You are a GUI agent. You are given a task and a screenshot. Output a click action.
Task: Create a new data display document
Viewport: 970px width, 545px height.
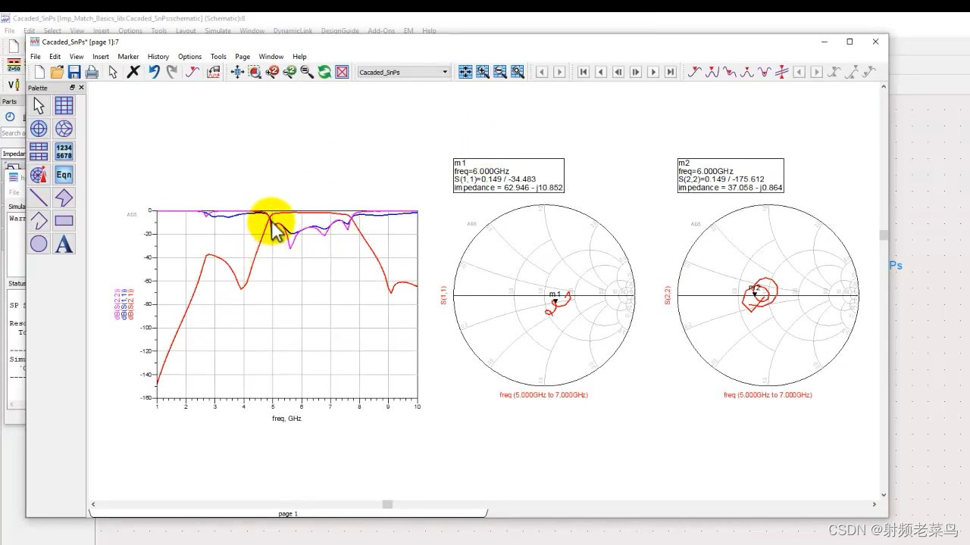(39, 72)
